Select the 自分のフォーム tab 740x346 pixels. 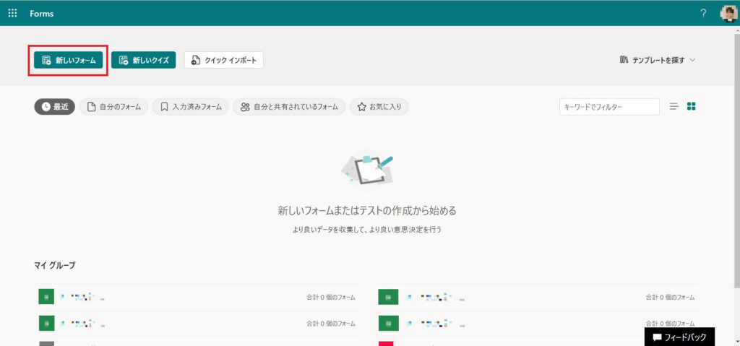tap(113, 107)
